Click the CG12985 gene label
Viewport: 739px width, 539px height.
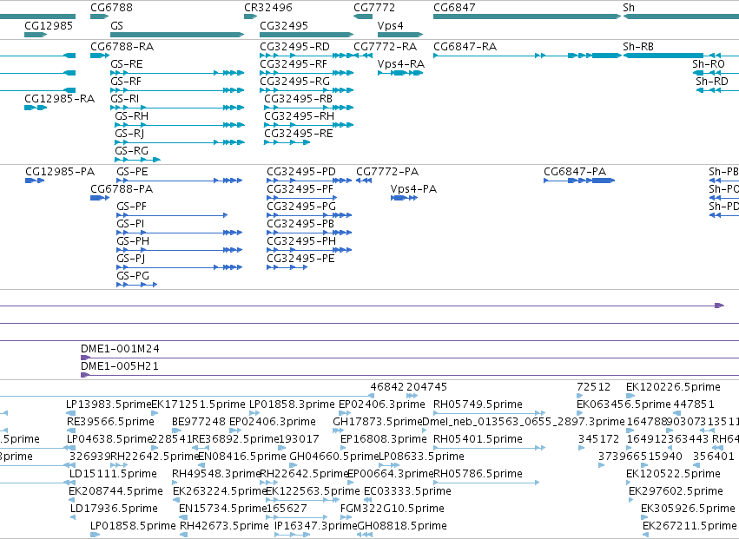click(x=49, y=25)
